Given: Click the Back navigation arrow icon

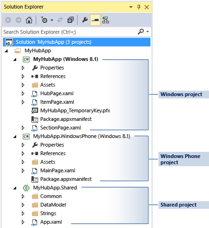Looking at the screenshot, I should coord(8,20).
